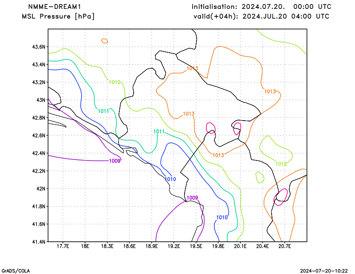
Task: Click the 42.6N latitude label
Action: pyautogui.click(x=39, y=135)
